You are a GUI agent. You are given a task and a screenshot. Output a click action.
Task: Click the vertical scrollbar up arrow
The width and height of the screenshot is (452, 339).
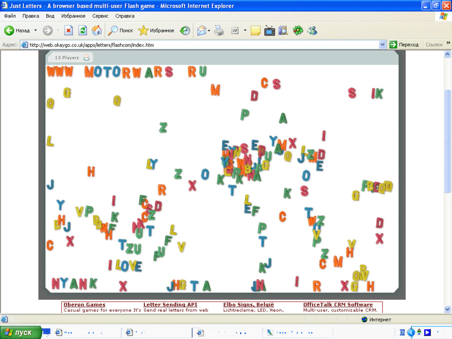(448, 54)
